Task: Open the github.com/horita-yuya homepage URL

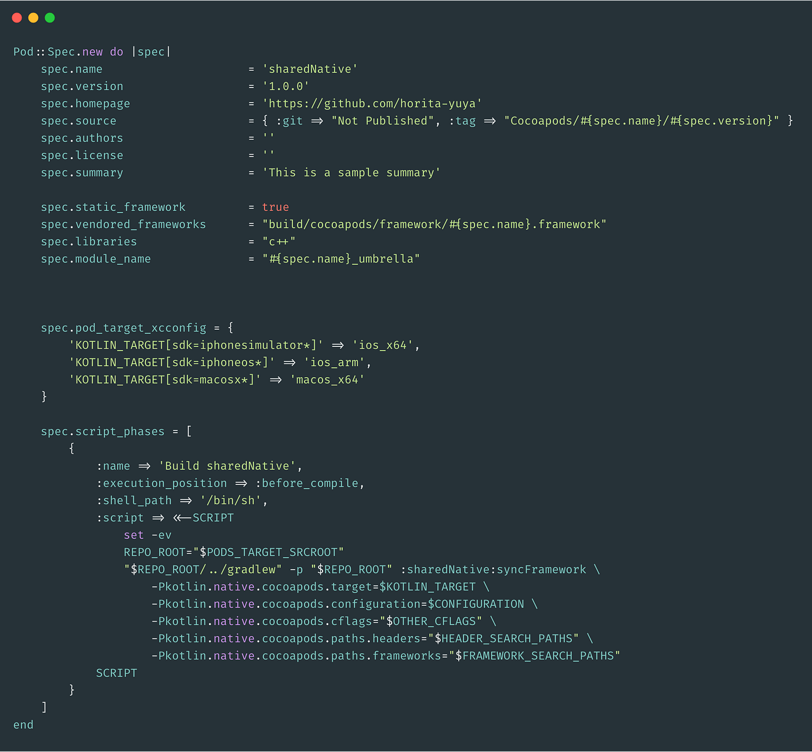Action: coord(371,103)
